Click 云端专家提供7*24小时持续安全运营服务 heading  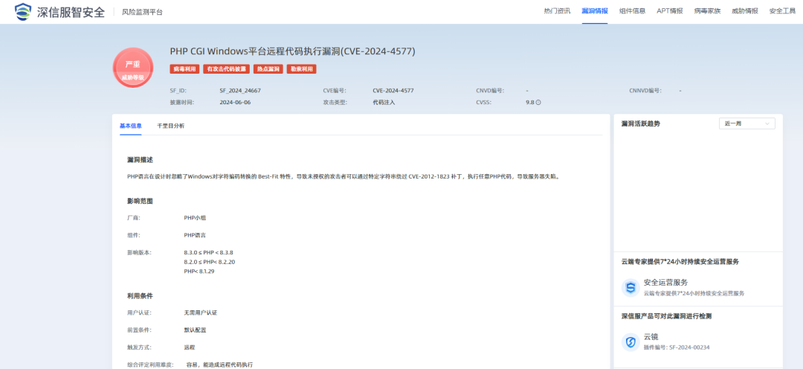point(680,261)
